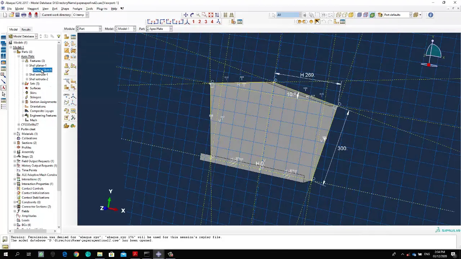Viewport: 461px width, 259px height.
Task: Click Create Part tool icon
Action: pyautogui.click(x=67, y=37)
